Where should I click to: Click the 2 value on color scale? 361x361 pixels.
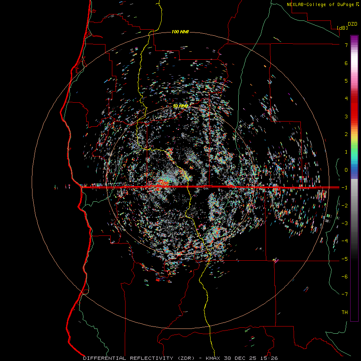click(x=346, y=134)
